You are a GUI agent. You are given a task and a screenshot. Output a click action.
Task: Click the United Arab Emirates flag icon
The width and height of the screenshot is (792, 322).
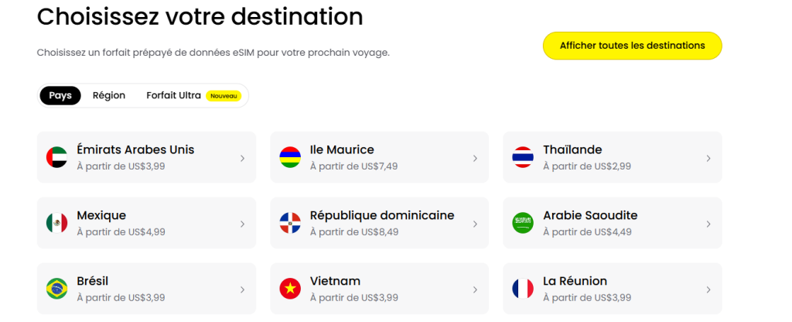pyautogui.click(x=56, y=158)
